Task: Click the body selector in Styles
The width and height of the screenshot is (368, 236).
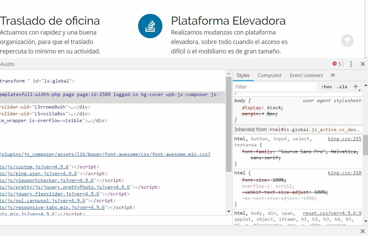Action: click(240, 101)
